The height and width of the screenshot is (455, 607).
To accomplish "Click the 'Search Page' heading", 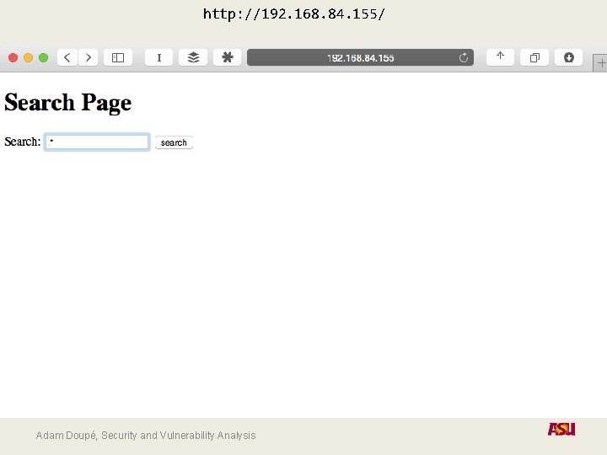I will [x=67, y=103].
